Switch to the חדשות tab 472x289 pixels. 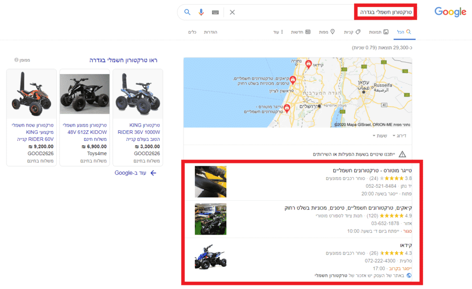point(301,32)
